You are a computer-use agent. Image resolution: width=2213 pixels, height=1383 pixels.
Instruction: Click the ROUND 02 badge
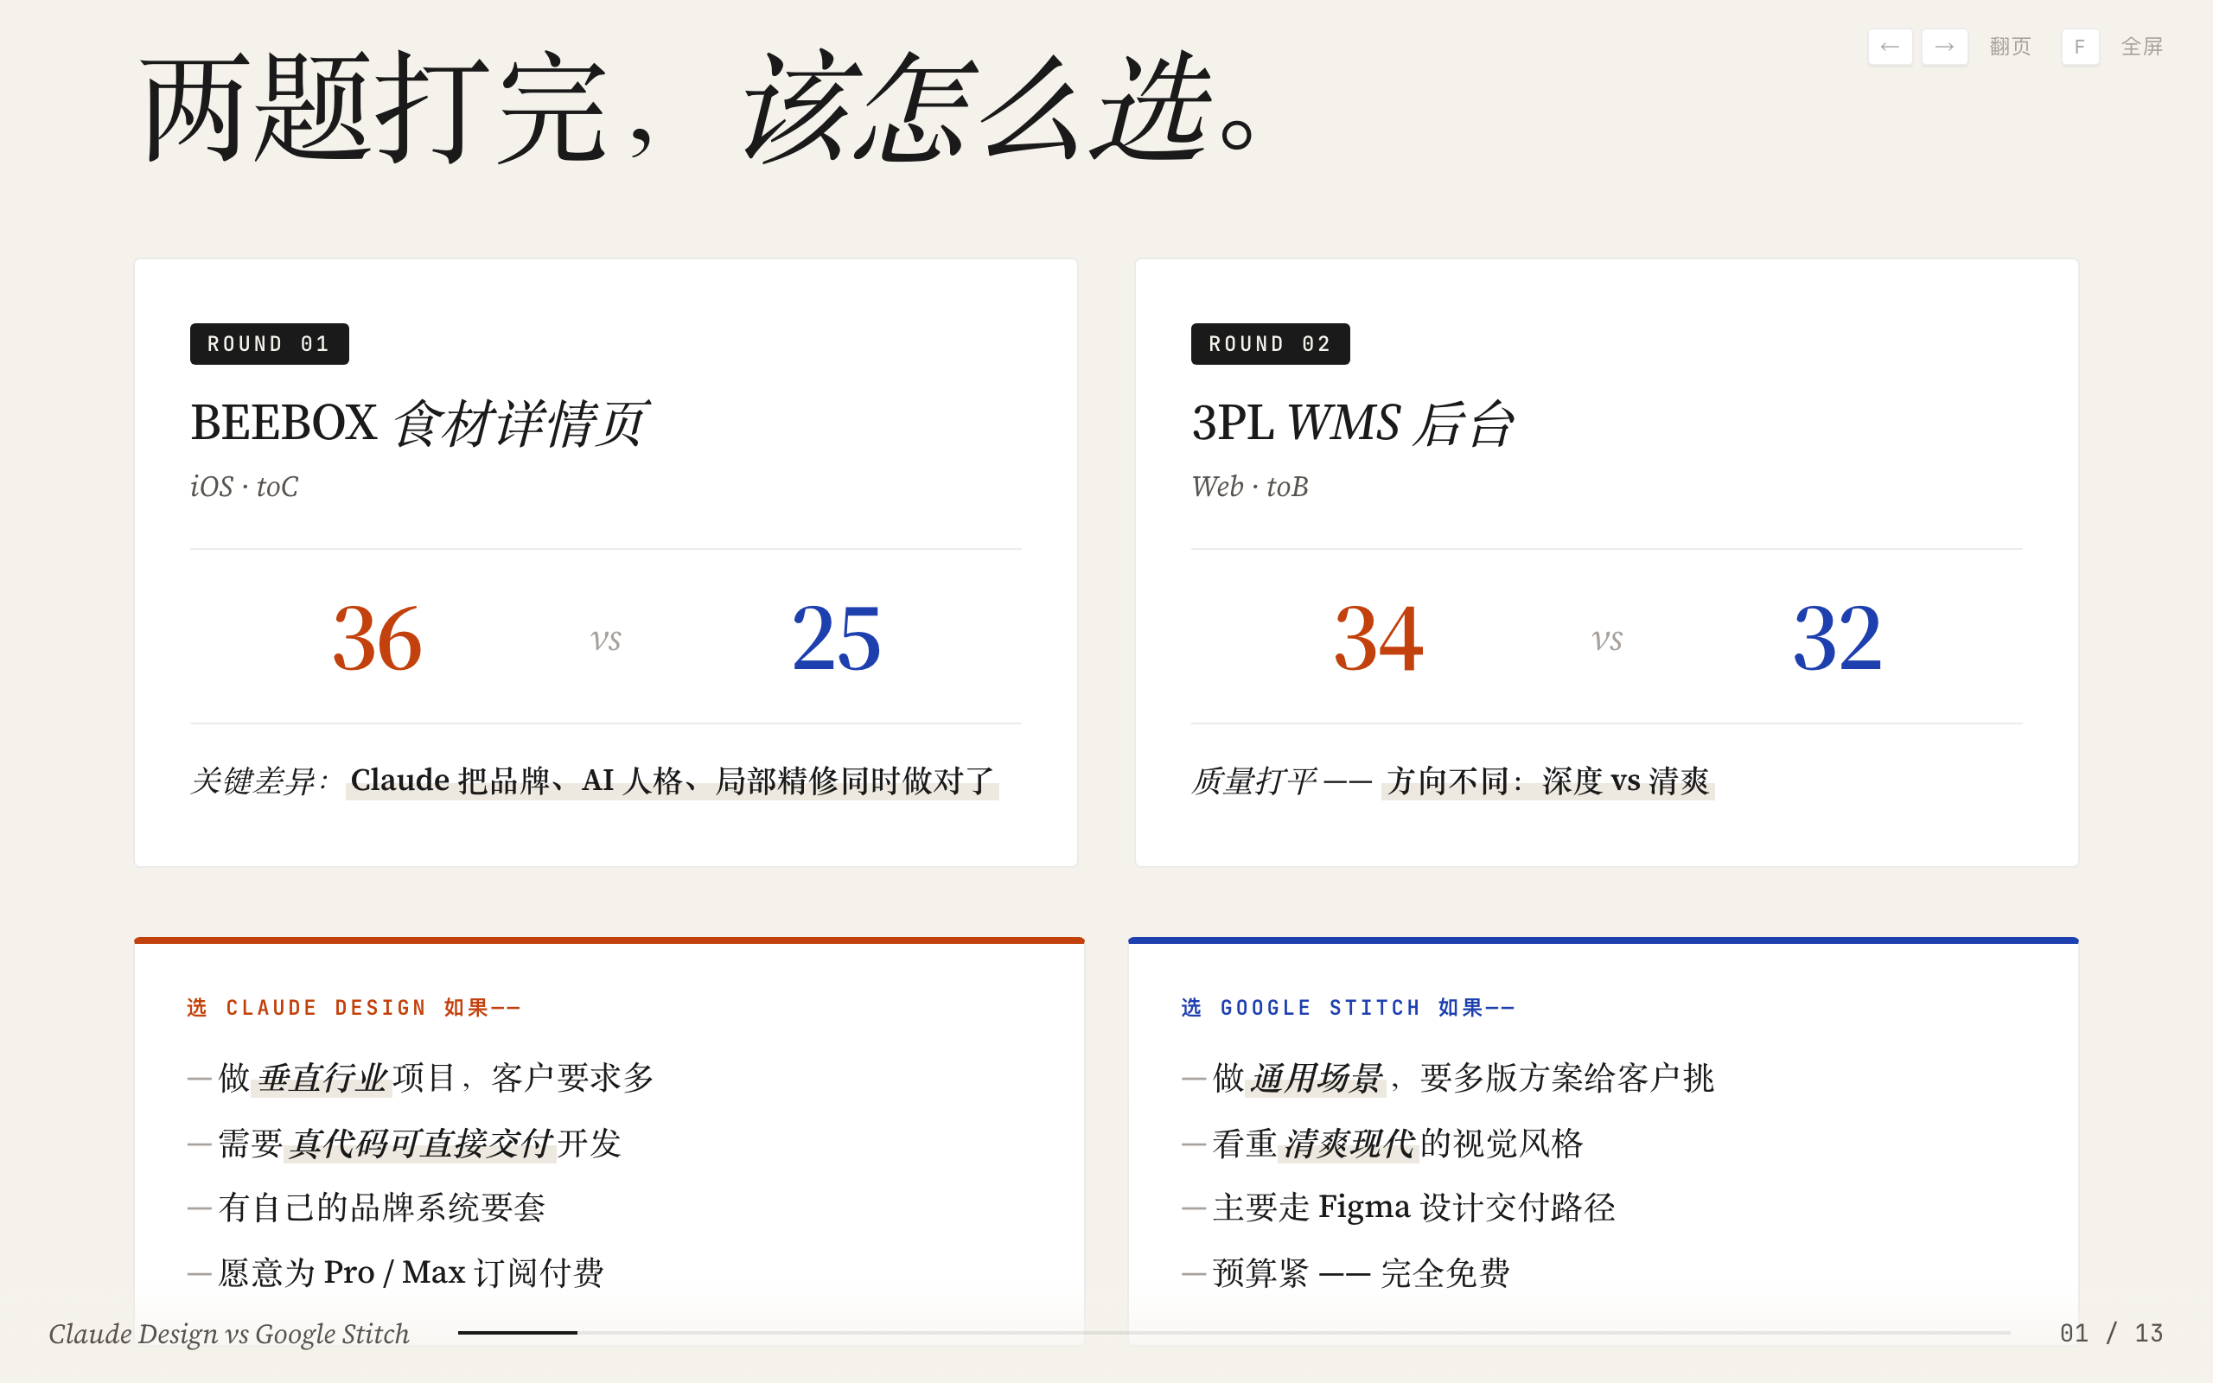click(x=1270, y=344)
